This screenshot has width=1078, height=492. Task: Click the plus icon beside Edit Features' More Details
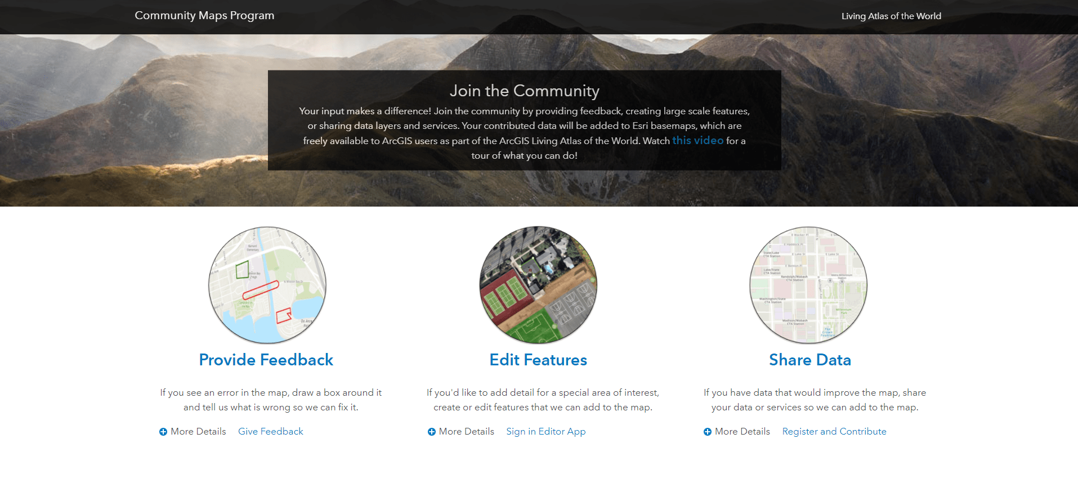click(x=432, y=432)
